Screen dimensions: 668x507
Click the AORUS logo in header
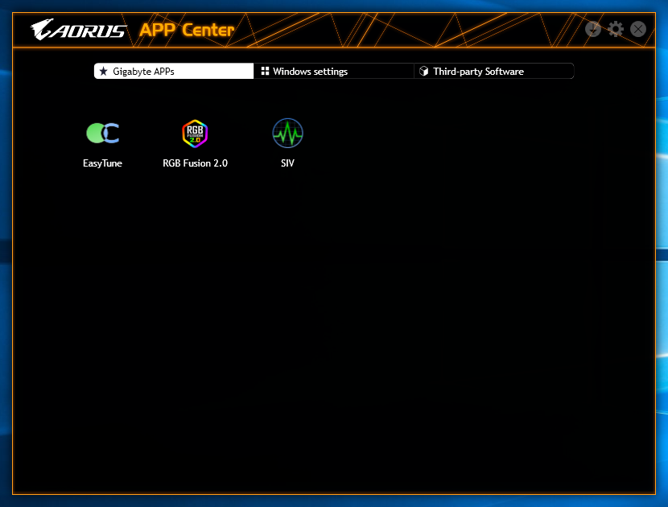coord(78,30)
